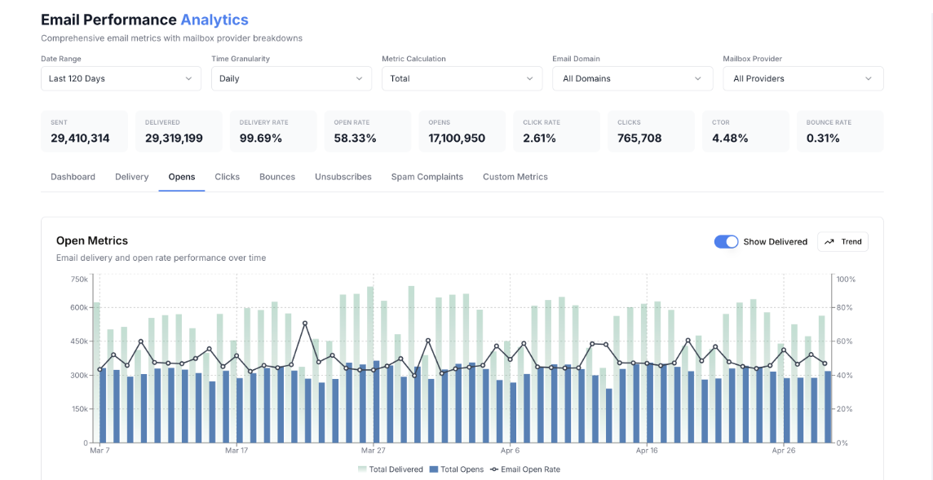
Task: Select the BOUNCE RATE 0.31% card
Action: 840,131
